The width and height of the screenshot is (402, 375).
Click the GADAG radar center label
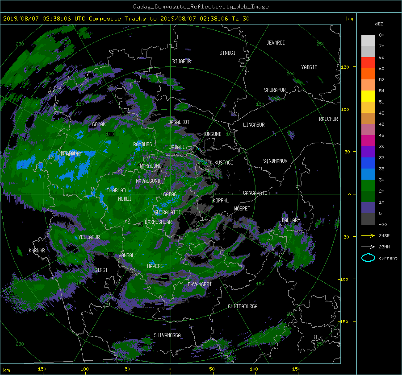click(170, 194)
